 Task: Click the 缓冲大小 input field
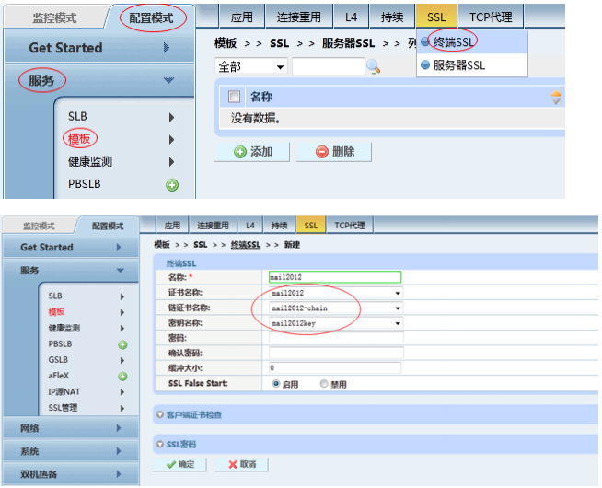click(336, 367)
